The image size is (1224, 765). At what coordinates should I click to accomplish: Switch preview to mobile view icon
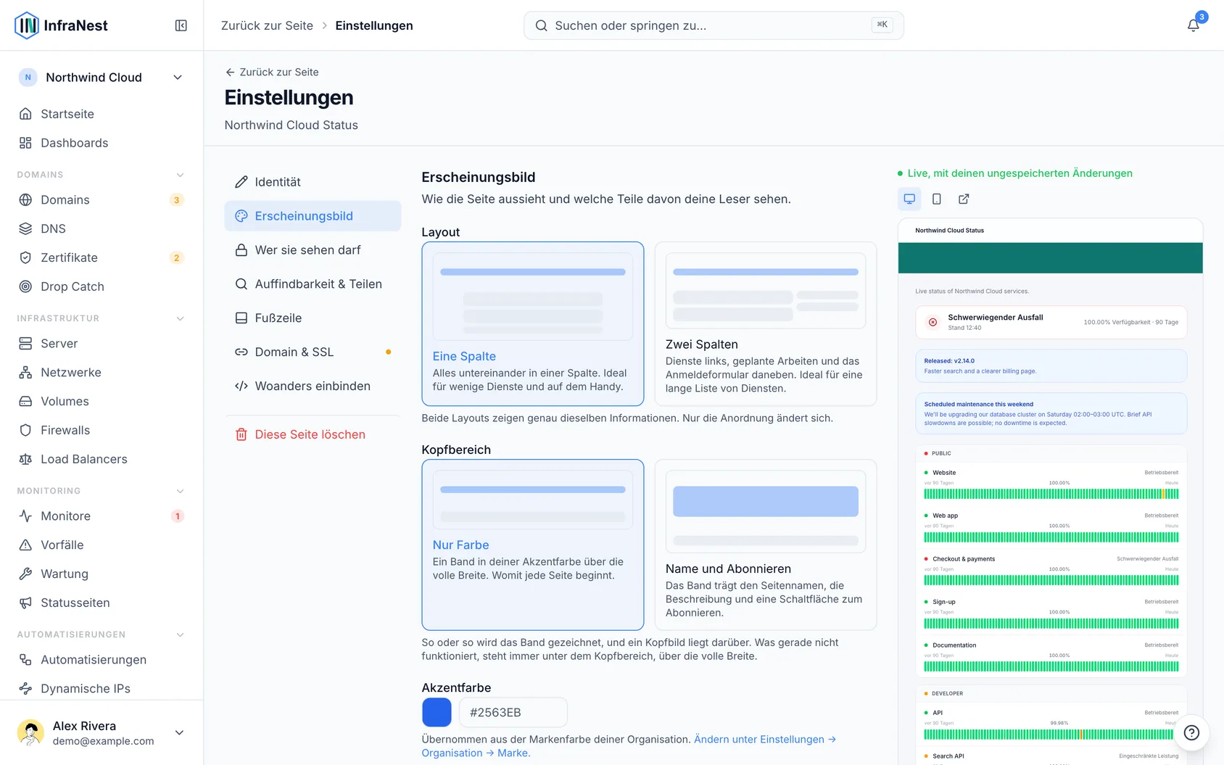[937, 199]
